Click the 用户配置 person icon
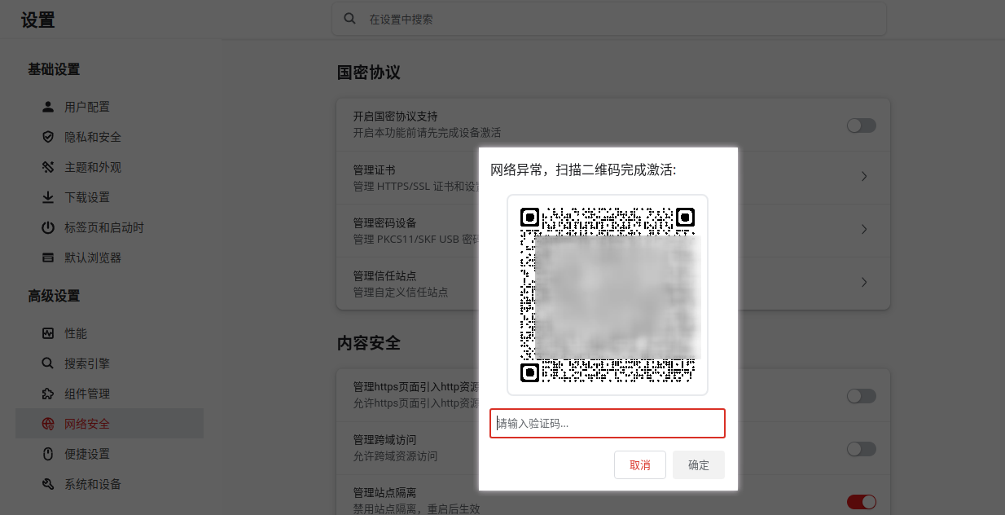The height and width of the screenshot is (515, 1005). pyautogui.click(x=48, y=107)
